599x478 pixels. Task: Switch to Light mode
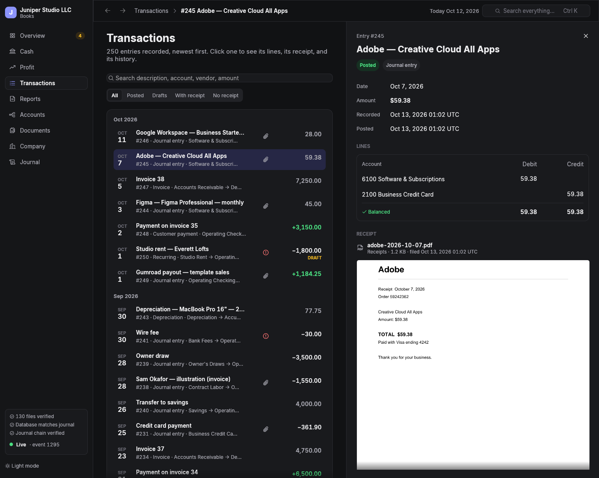click(22, 466)
